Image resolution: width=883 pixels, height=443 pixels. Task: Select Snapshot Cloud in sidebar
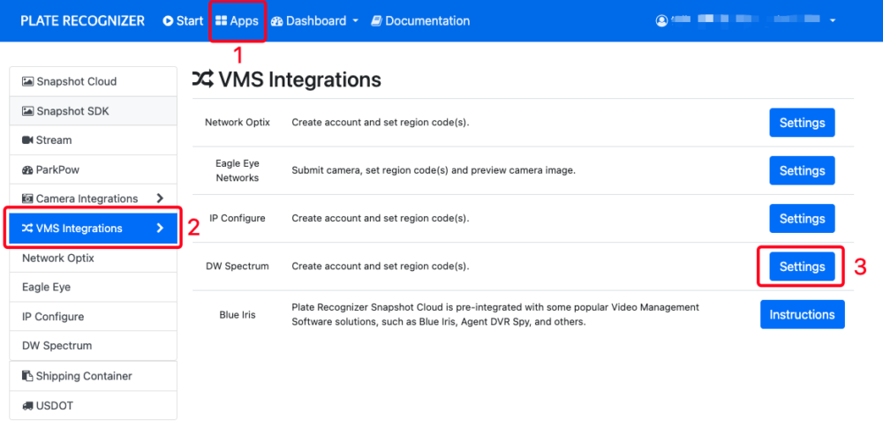pos(94,81)
